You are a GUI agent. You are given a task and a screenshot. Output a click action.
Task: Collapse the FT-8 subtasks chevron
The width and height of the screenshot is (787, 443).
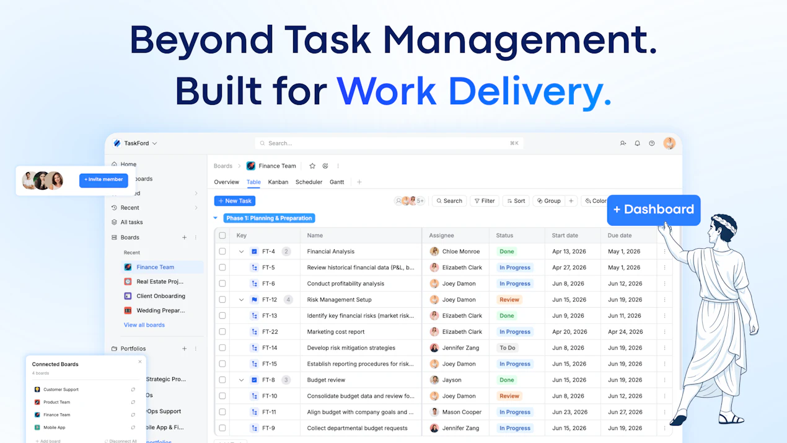point(241,380)
